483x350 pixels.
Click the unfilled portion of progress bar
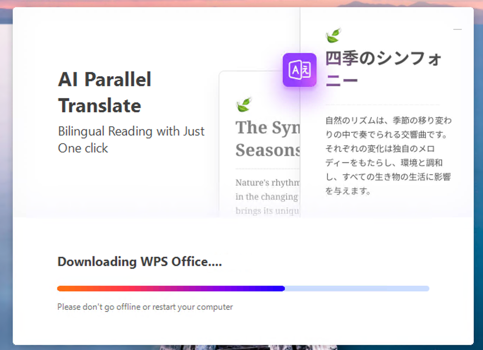357,289
